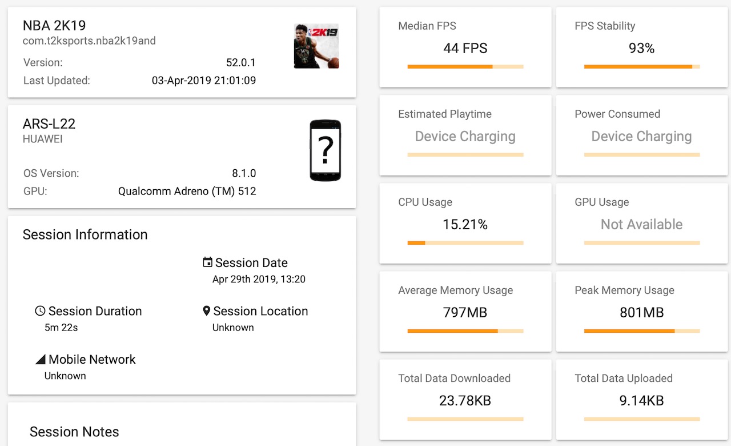Click the com.t2ksports.nba2k19and package name
The width and height of the screenshot is (731, 446).
tap(89, 41)
